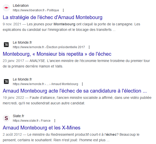This screenshot has height=144, width=156.
Task: Click lemonde.fr Élection présidentielle 2017 breadcrumb
Action: 49,47
